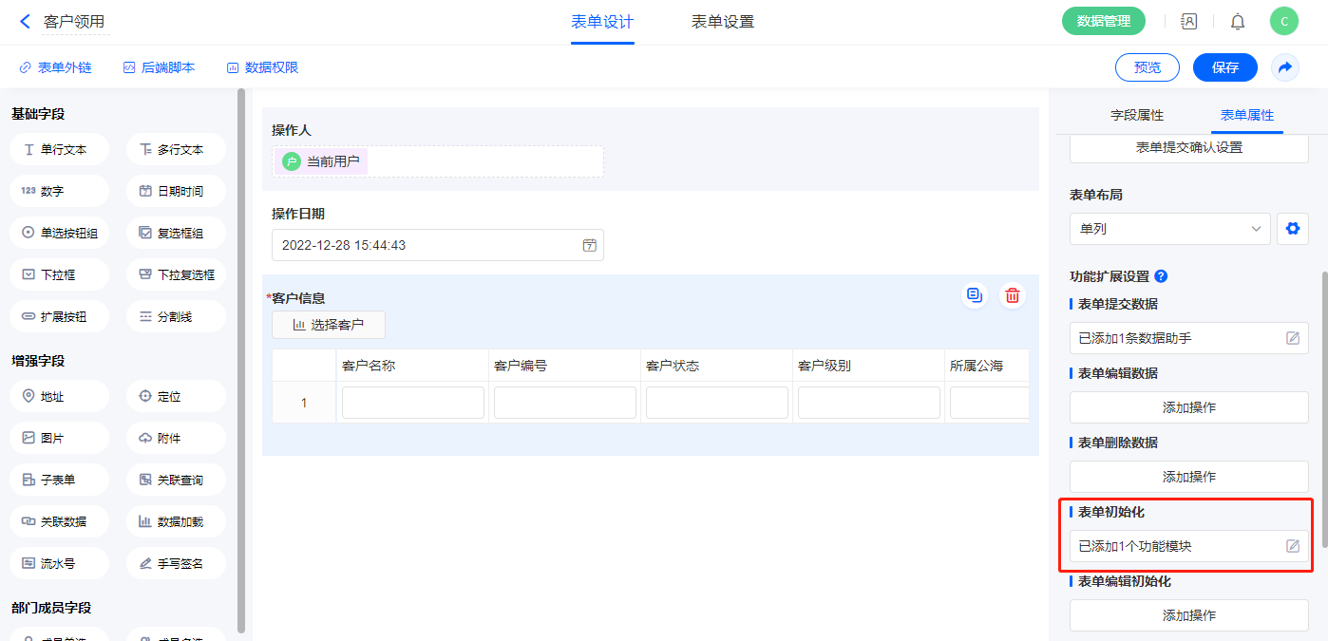The width and height of the screenshot is (1328, 641).
Task: Open calendar picker in 操作日期 field
Action: click(589, 245)
